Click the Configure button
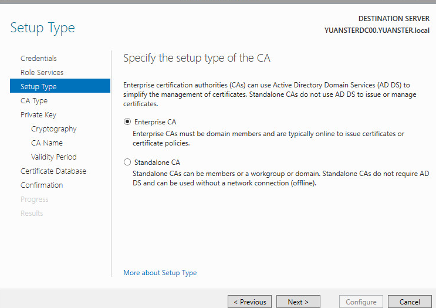436x308 pixels. pos(361,302)
